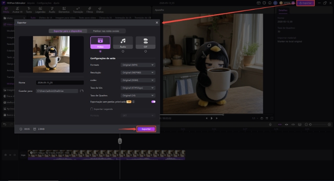This screenshot has height=181, width=334.
Task: Open the subtitle Formato SRT dropdown
Action: pyautogui.click(x=138, y=116)
